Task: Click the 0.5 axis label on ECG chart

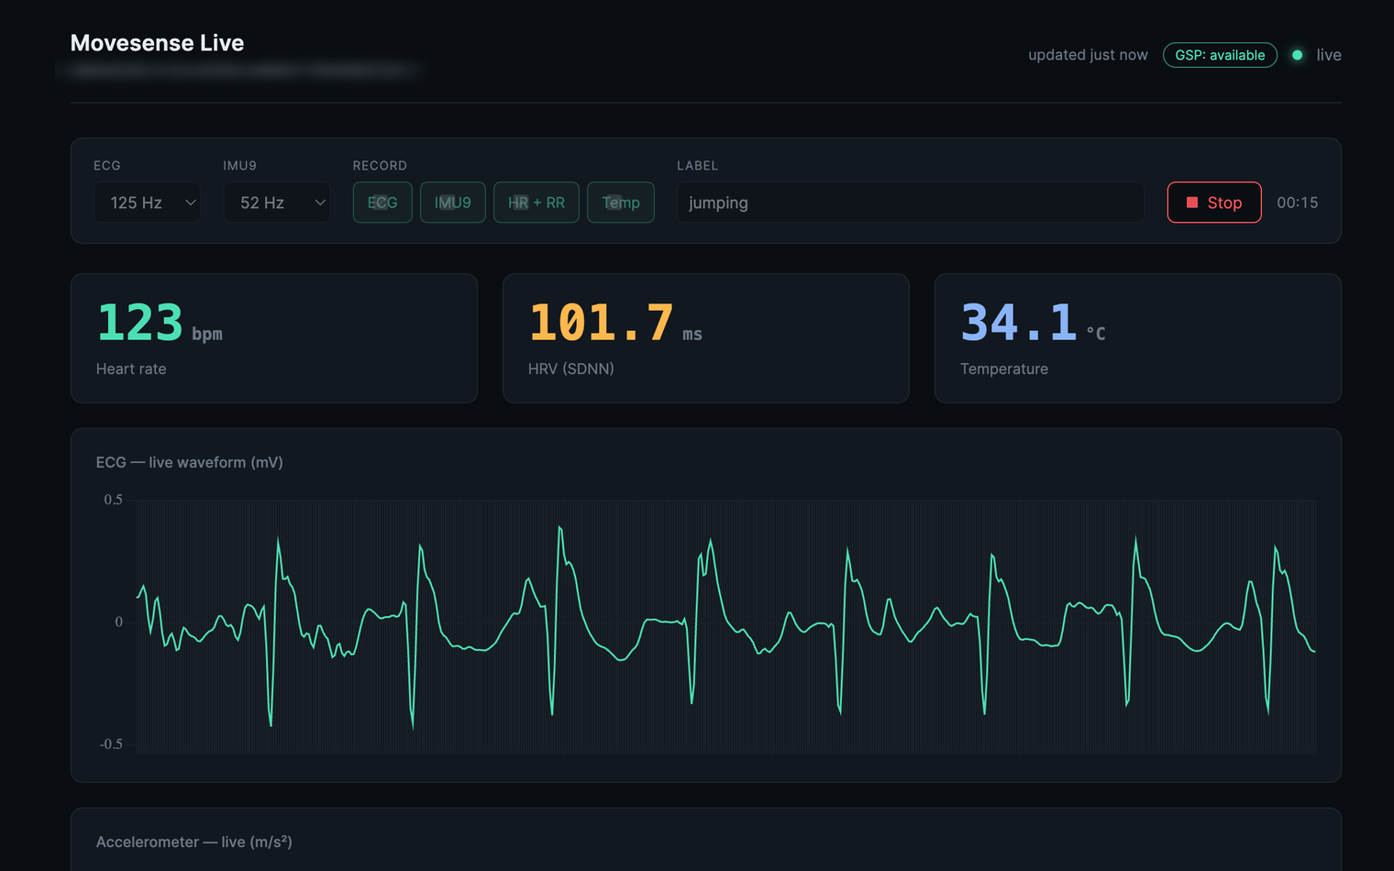Action: pos(113,500)
